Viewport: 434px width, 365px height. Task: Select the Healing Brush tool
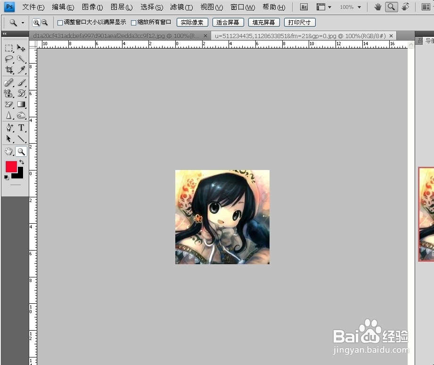point(8,83)
